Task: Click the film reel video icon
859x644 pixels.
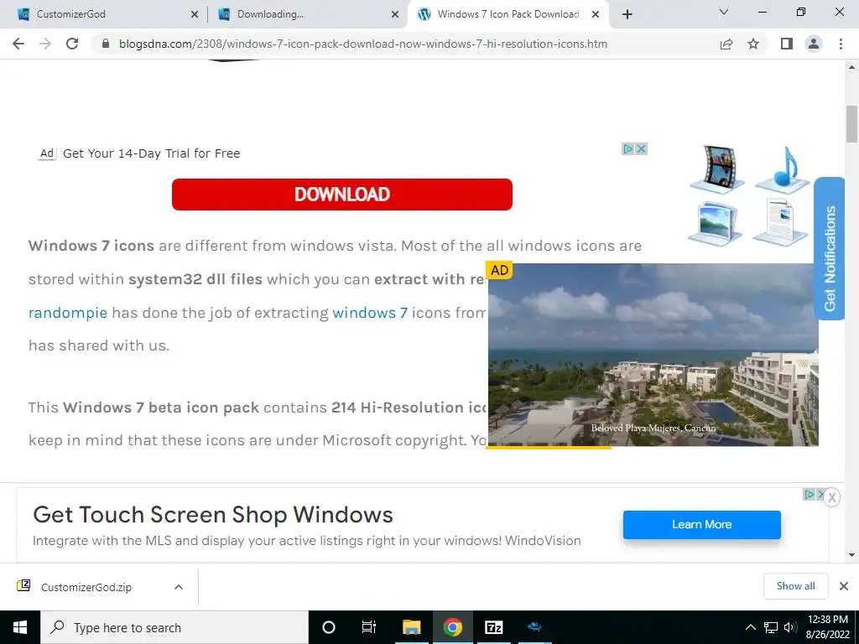Action: [x=717, y=169]
